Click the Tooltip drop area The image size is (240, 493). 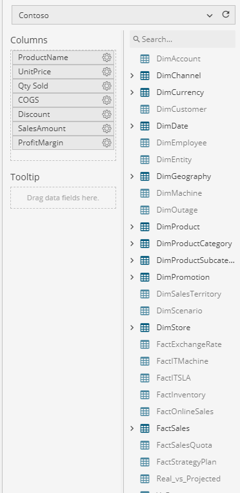pyautogui.click(x=63, y=198)
